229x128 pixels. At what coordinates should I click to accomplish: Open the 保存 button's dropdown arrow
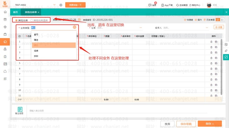coord(213,124)
